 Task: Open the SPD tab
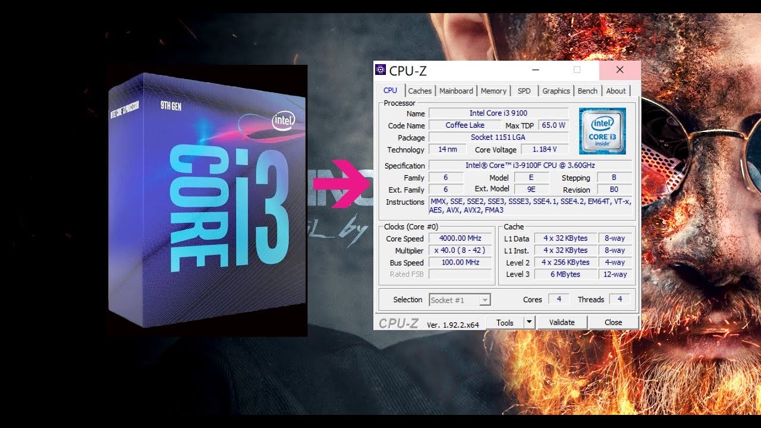(524, 91)
